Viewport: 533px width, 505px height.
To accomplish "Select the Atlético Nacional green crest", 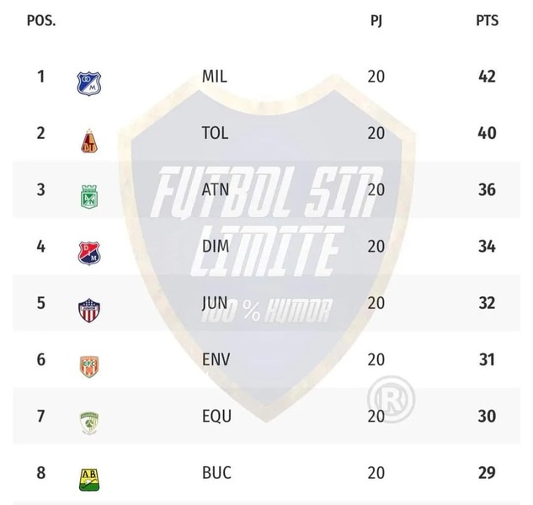I will [89, 196].
